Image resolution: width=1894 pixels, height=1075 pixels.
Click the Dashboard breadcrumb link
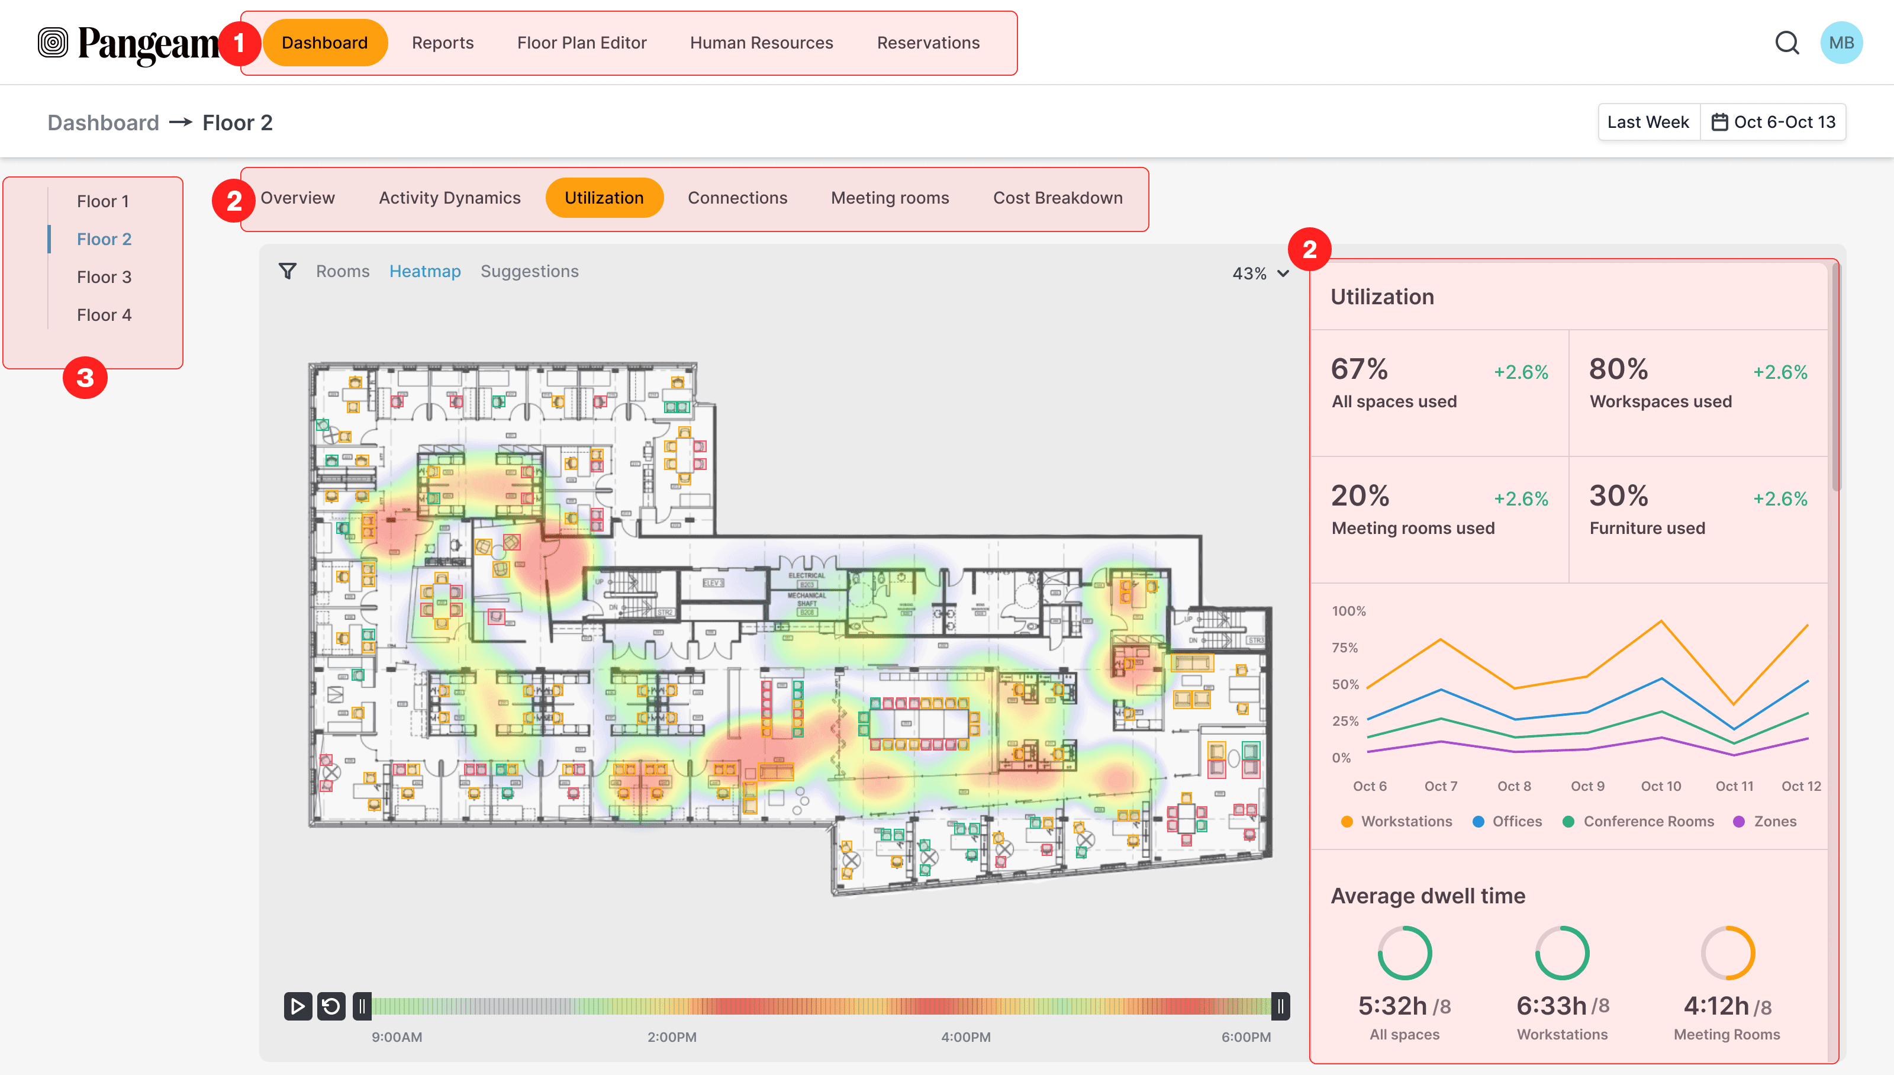(x=104, y=123)
